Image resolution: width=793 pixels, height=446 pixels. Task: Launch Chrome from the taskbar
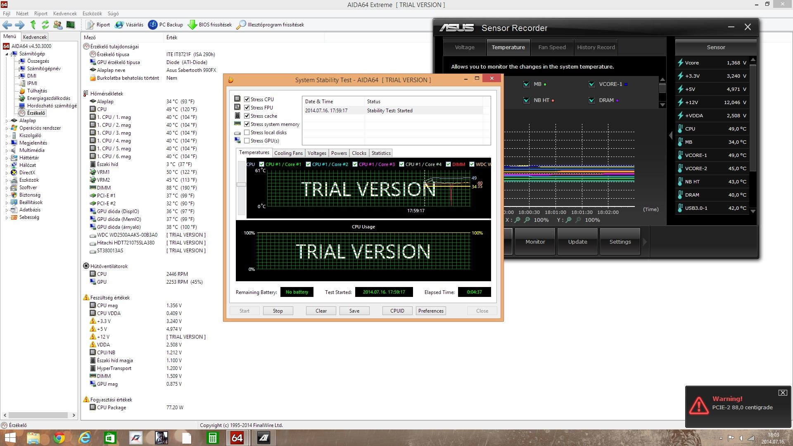(59, 438)
